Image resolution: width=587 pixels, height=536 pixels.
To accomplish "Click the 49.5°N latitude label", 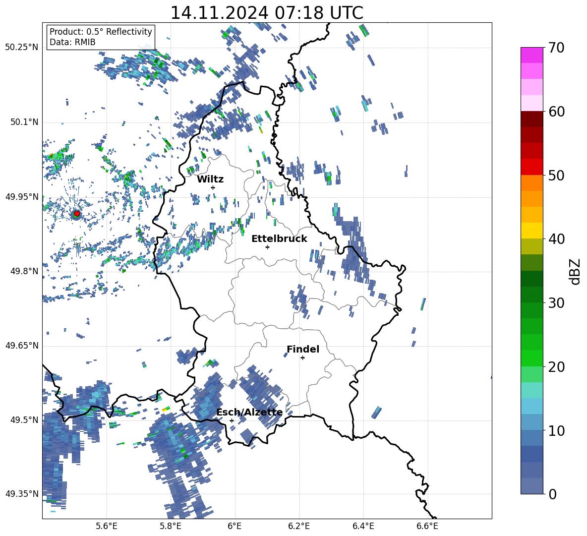I will tap(24, 420).
